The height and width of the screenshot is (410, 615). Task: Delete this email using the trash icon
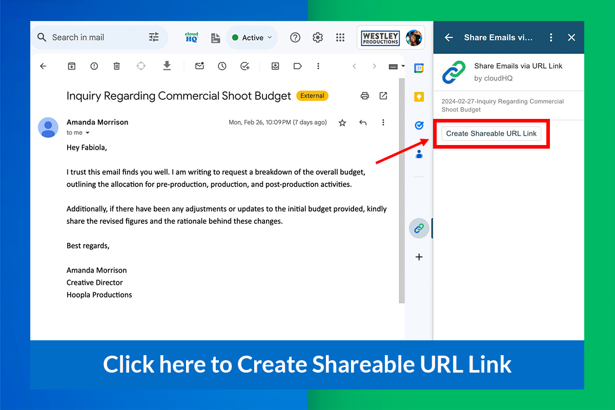[116, 66]
